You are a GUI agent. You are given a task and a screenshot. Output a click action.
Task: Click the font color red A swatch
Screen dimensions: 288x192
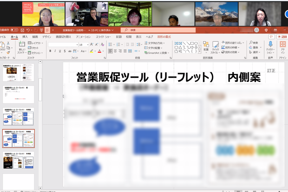coord(99,51)
